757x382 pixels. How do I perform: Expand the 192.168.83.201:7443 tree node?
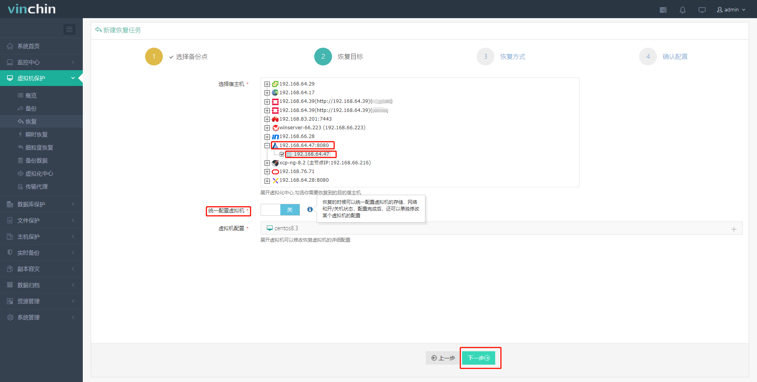coord(267,119)
